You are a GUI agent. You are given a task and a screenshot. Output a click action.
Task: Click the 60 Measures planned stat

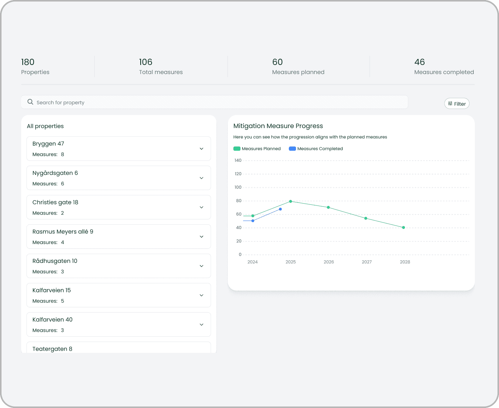click(x=298, y=66)
